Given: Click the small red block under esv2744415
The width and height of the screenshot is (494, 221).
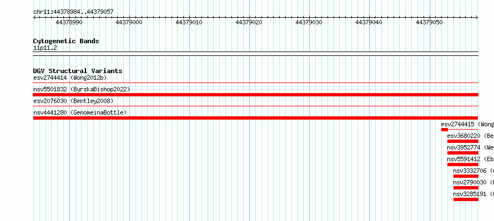Looking at the screenshot, I should 445,130.
